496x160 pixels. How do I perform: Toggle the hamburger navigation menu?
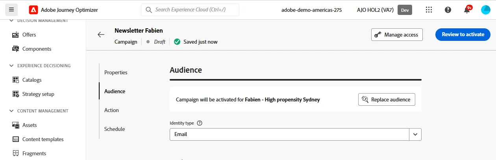(x=11, y=9)
